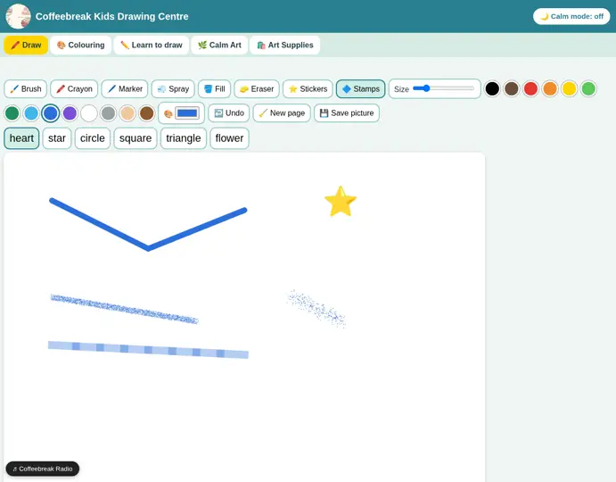Select the Crayon tool
This screenshot has width=616, height=482.
[74, 89]
